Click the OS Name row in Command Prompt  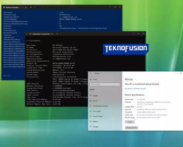coord(51,47)
